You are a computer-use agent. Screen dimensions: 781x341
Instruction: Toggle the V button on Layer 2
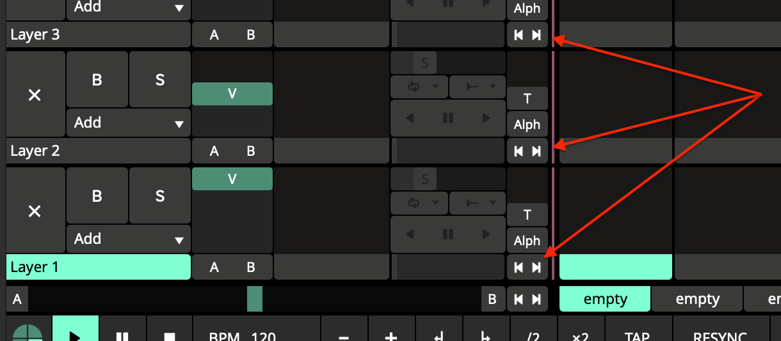pyautogui.click(x=232, y=94)
